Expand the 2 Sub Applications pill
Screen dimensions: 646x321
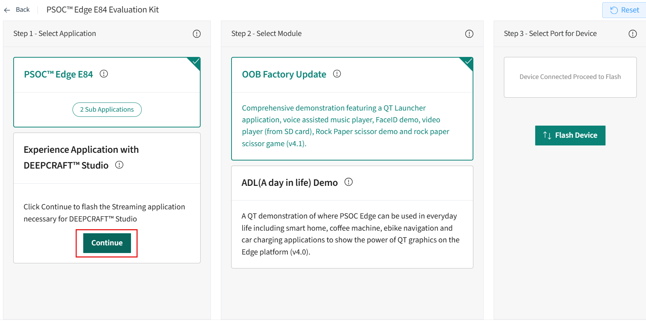click(x=107, y=109)
